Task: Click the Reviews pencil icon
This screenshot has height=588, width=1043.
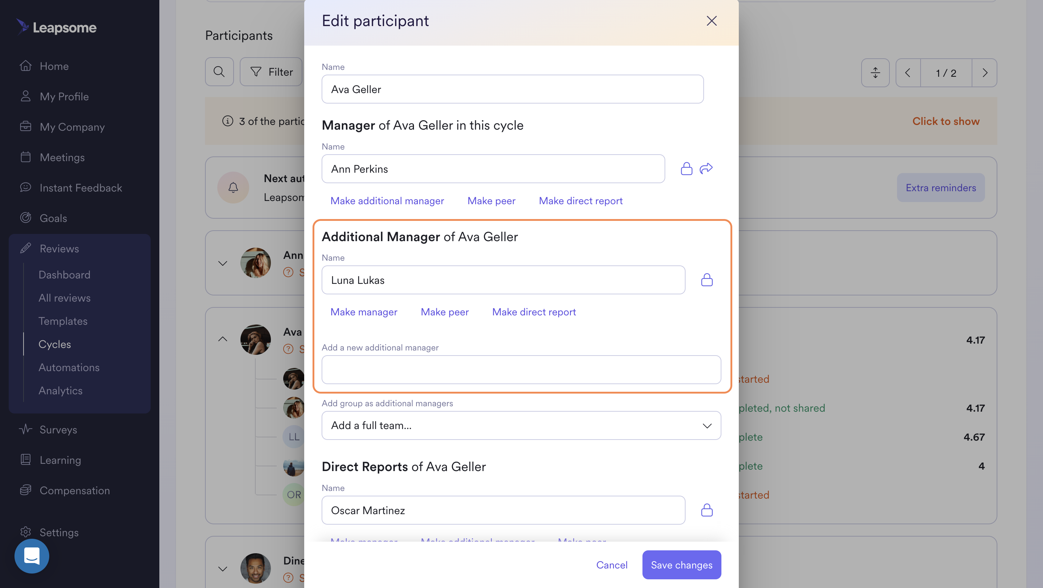Action: click(25, 248)
